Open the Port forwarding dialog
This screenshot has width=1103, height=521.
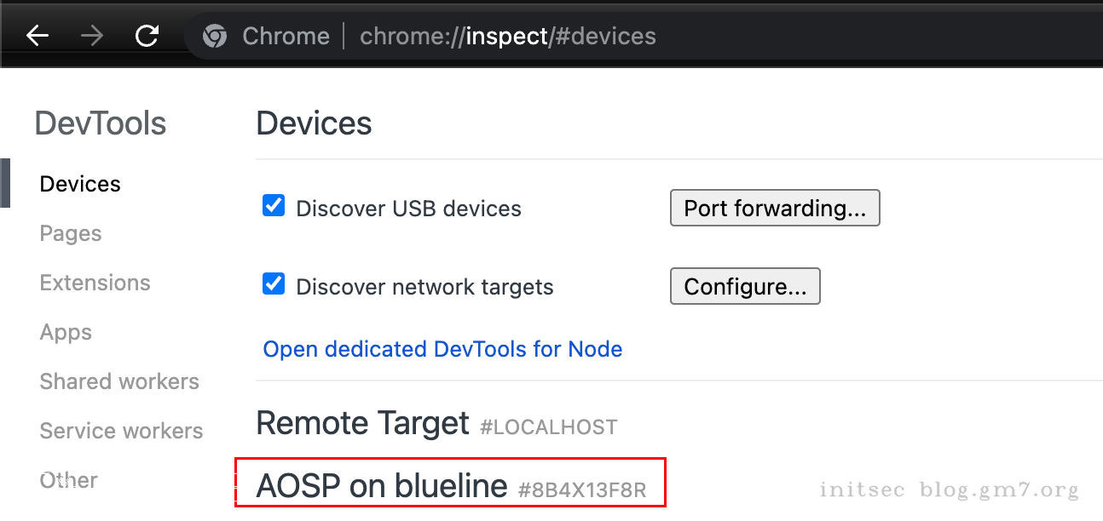(x=775, y=209)
